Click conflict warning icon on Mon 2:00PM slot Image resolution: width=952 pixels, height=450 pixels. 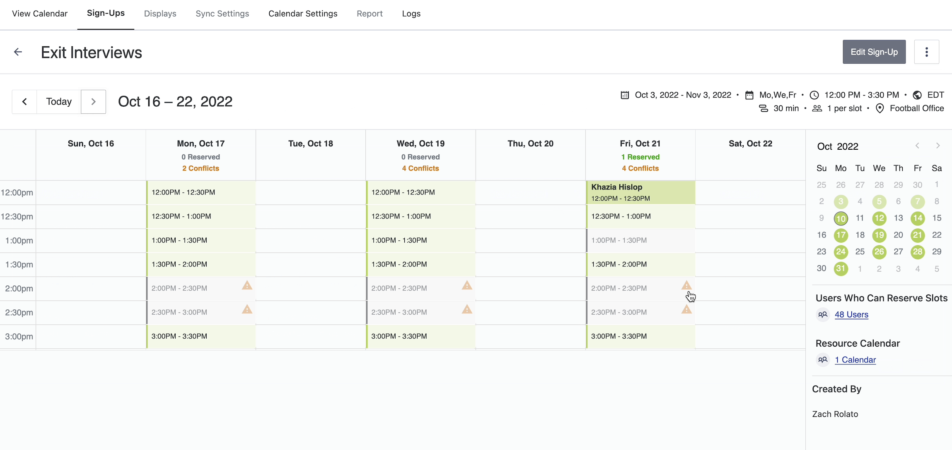point(247,285)
